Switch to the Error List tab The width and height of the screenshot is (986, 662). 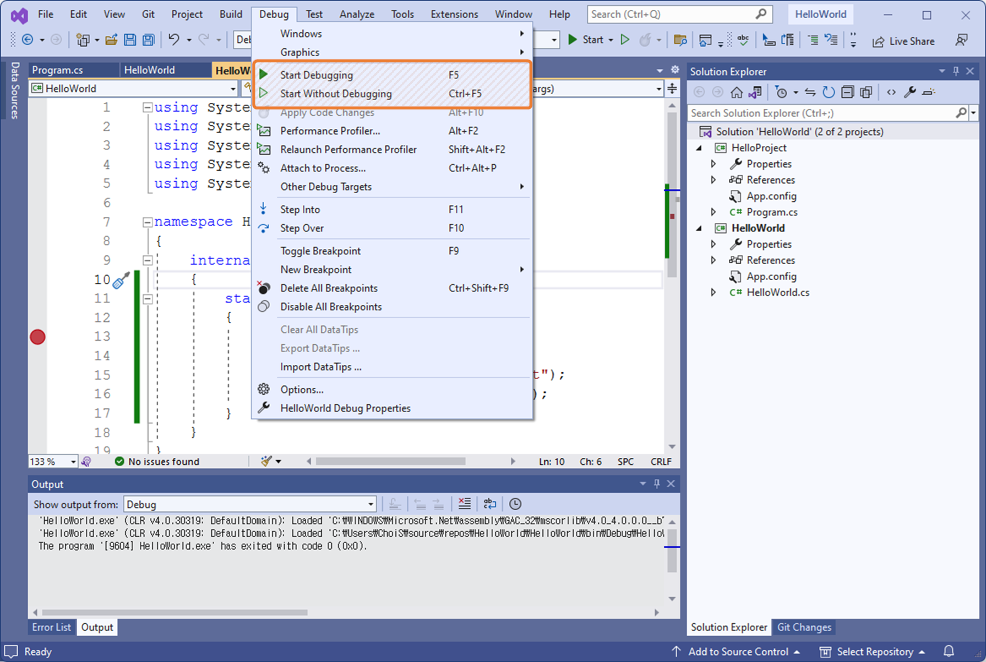51,627
